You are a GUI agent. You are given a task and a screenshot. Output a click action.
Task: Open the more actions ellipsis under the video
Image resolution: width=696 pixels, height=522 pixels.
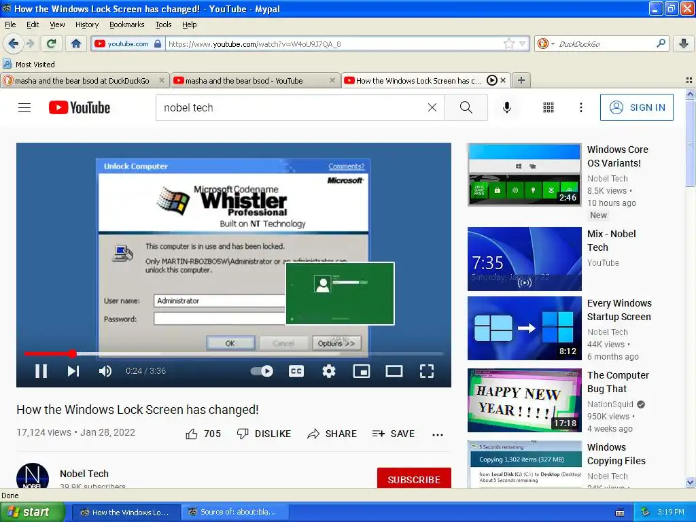pos(438,434)
